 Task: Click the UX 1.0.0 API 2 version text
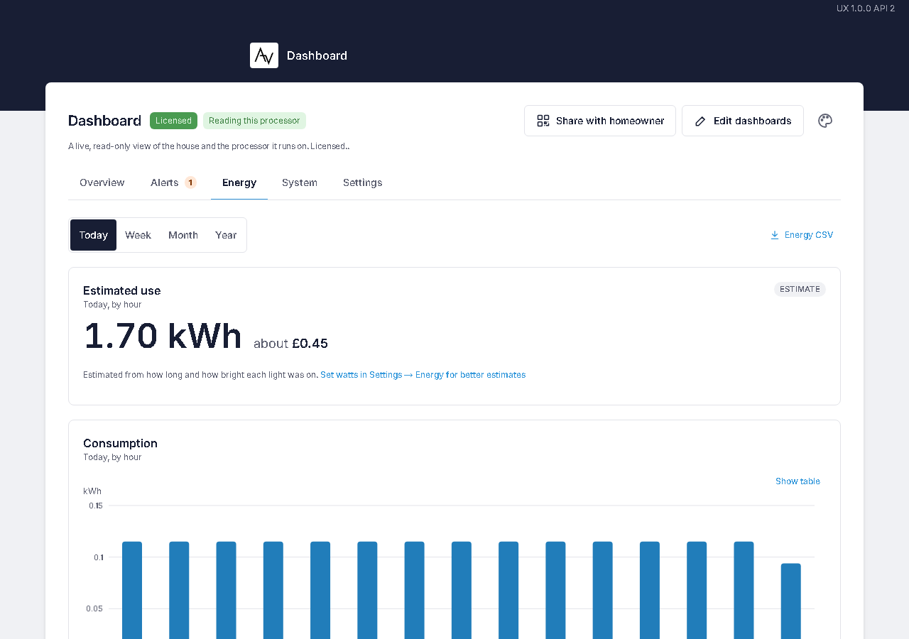[866, 9]
